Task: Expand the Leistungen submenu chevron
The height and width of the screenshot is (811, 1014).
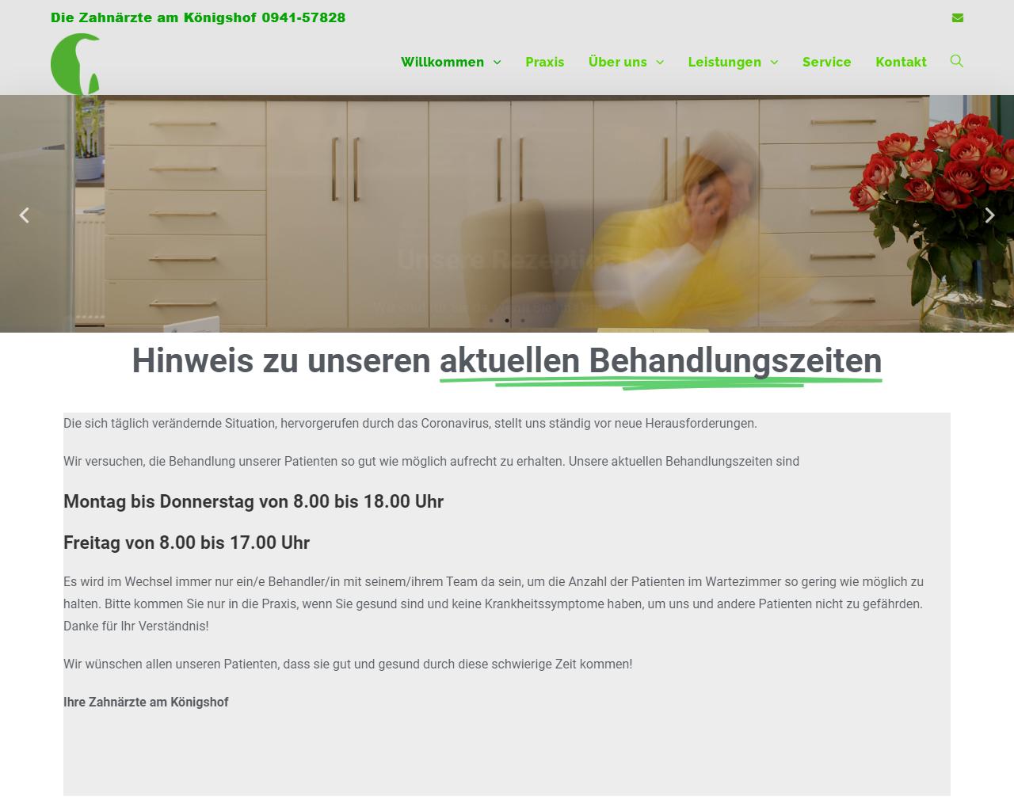Action: tap(774, 63)
